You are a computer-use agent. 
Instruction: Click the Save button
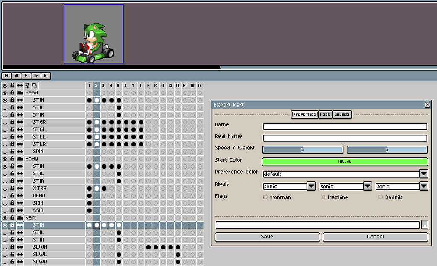[267, 237]
